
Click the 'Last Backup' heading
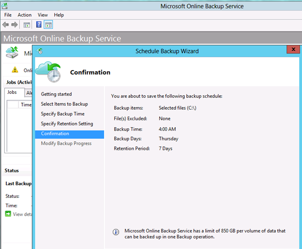(x=18, y=184)
